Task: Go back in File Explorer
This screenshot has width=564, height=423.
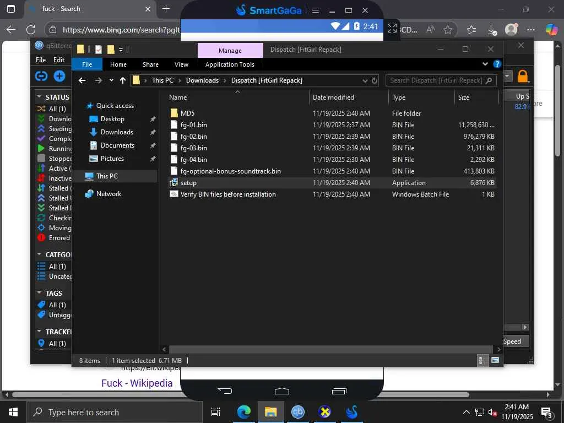Action: [82, 80]
